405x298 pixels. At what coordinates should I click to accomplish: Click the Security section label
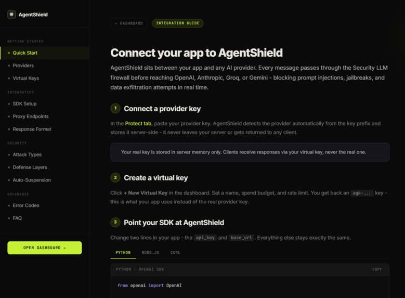click(x=17, y=143)
